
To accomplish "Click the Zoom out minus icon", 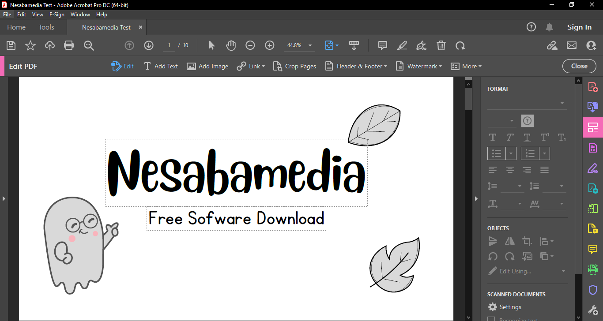I will coord(250,45).
